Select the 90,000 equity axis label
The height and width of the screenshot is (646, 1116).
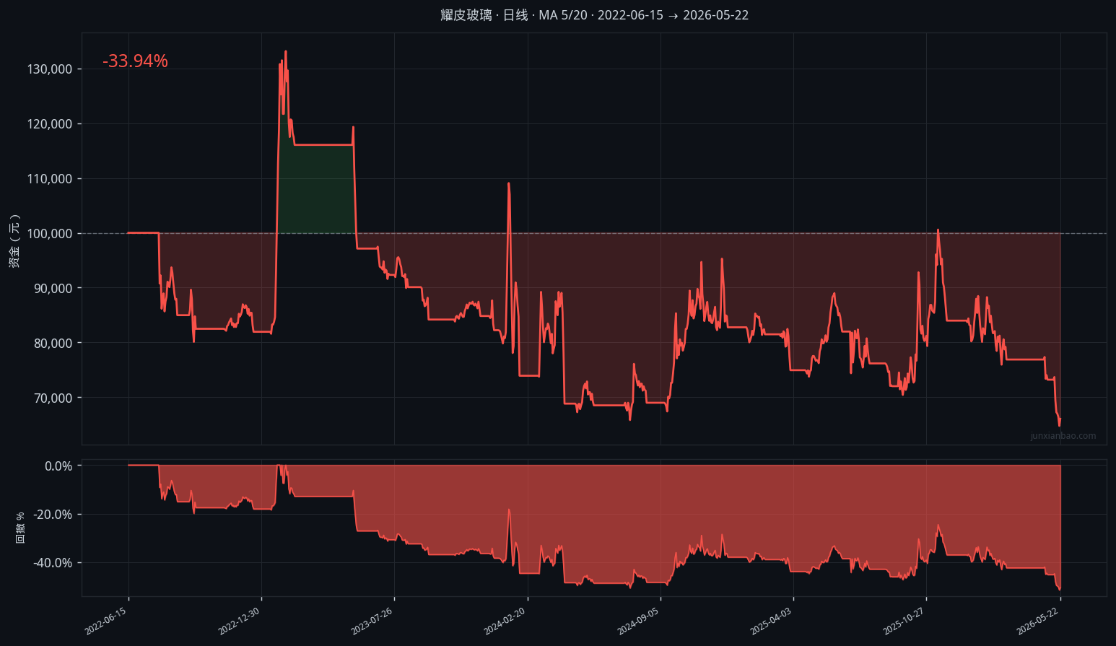pos(52,289)
